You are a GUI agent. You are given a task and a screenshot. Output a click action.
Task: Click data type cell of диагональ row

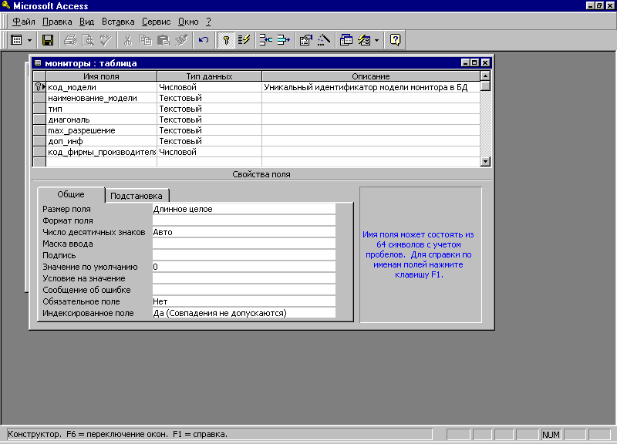209,119
